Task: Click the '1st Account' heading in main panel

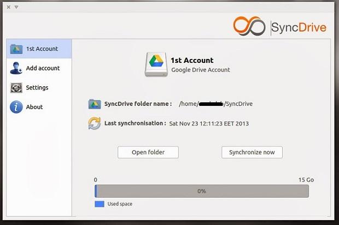Action: tap(192, 60)
